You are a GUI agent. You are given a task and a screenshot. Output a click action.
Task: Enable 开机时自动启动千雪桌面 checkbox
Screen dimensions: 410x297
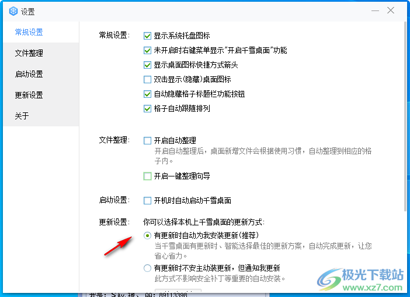click(148, 200)
